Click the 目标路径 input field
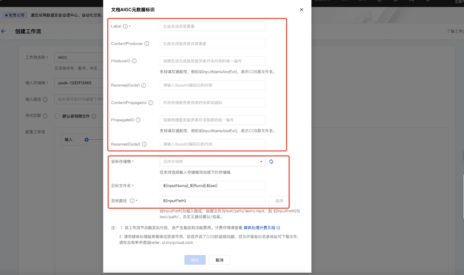This screenshot has height=275, width=464. pos(213,201)
